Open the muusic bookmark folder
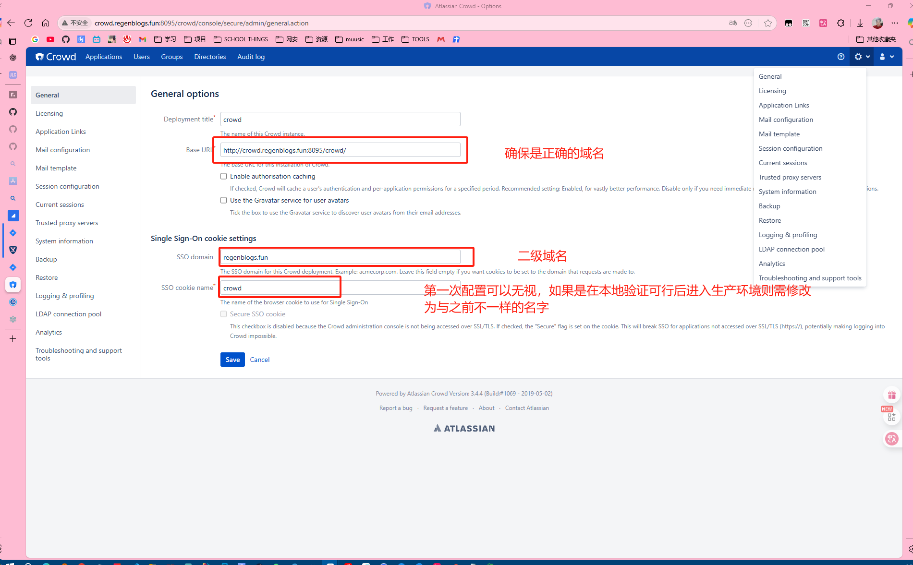Image resolution: width=913 pixels, height=565 pixels. [350, 39]
